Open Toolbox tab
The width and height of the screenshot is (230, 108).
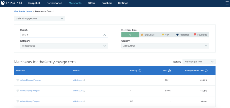pos(107,3)
